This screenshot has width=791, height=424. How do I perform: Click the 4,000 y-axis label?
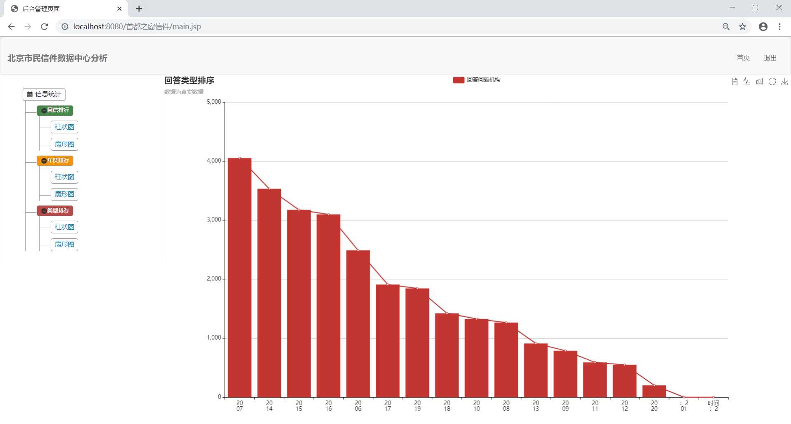214,161
